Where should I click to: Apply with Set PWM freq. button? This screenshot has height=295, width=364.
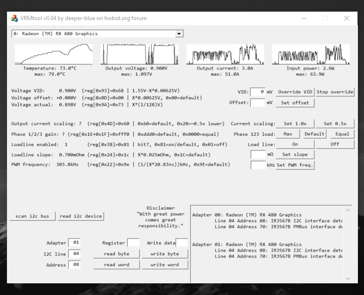point(295,165)
